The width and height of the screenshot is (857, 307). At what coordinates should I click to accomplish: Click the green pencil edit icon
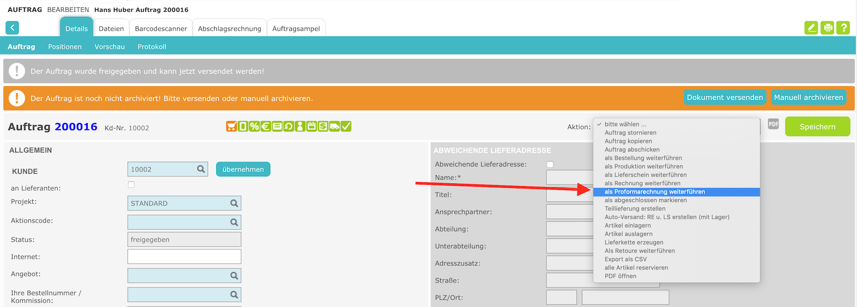[x=811, y=28]
